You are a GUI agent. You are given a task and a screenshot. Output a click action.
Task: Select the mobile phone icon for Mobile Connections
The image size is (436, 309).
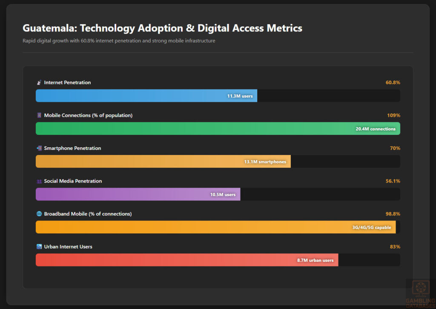(x=39, y=115)
